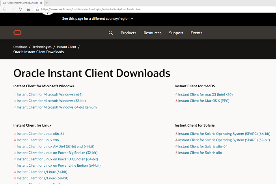Open Instant Client for Linux AMD64 link

[56, 146]
